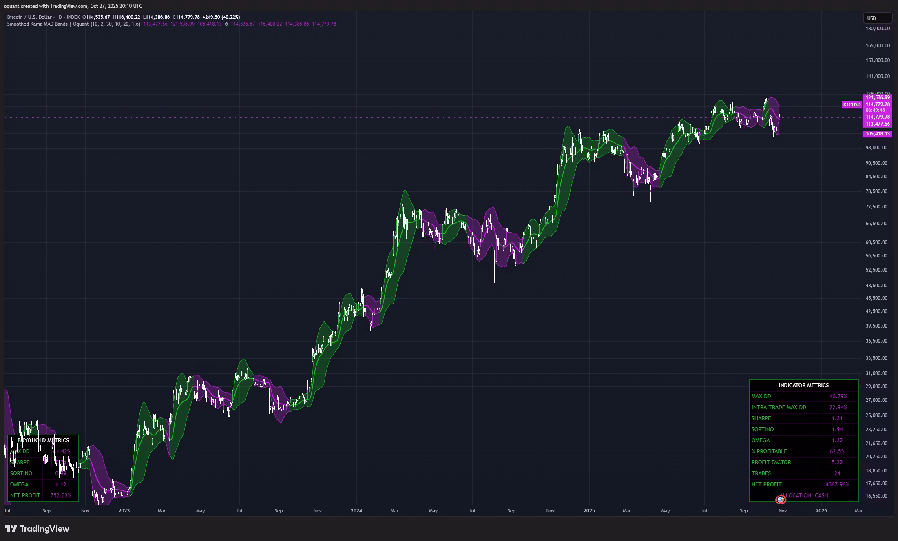Viewport: 898px width, 541px height.
Task: Click the Buy&Hold NET PROFIT 752.03% value
Action: tap(60, 495)
